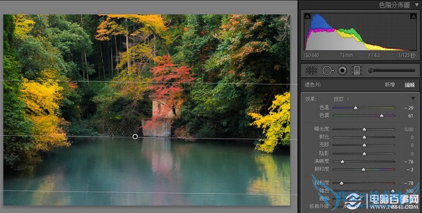
Task: Click the 1/125 秒 shutter speed readout
Action: (407, 55)
